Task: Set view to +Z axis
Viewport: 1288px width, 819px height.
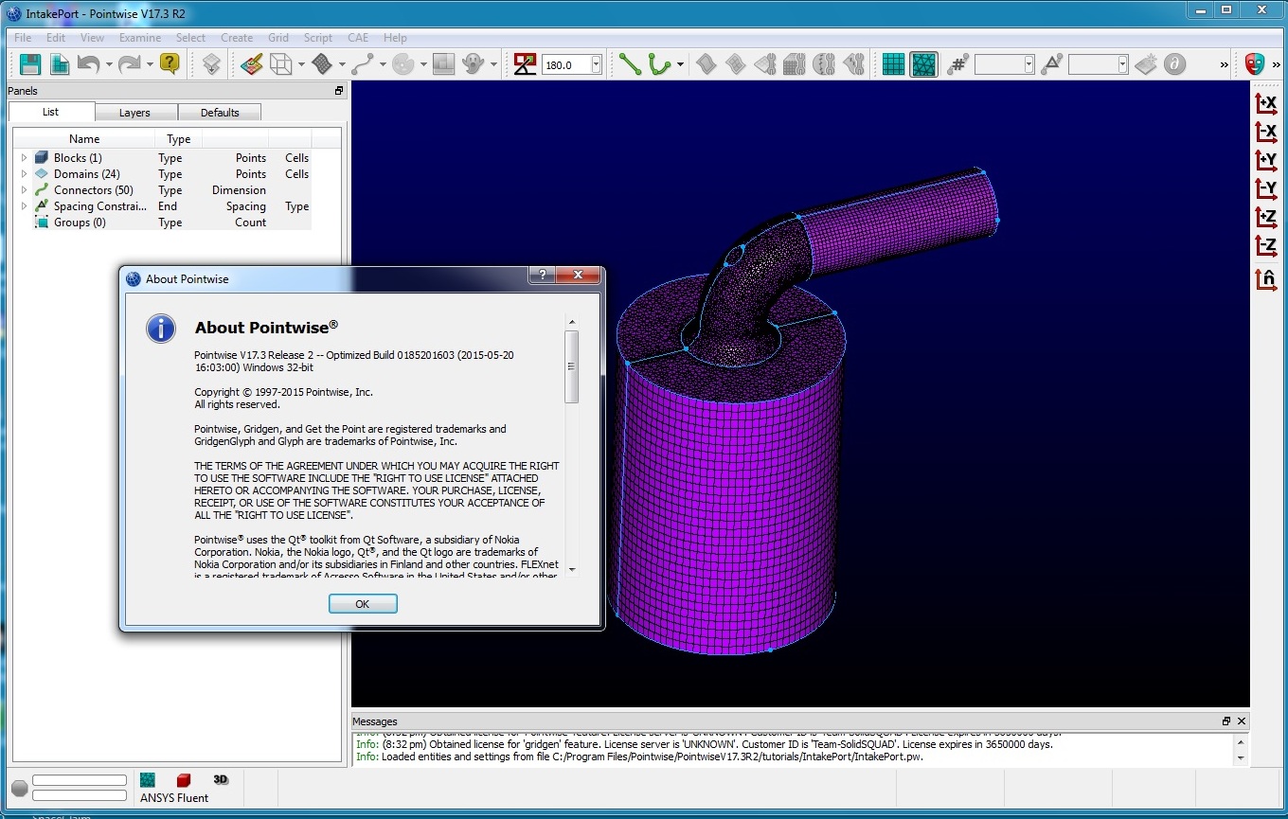Action: click(x=1266, y=216)
